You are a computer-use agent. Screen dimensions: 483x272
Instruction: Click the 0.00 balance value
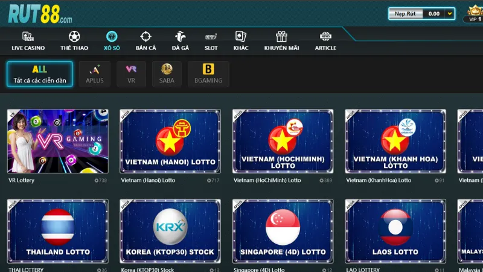pos(433,13)
